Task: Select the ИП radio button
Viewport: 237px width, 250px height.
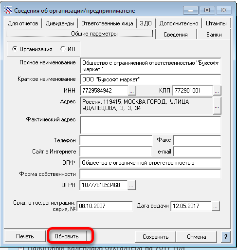Action: point(63,49)
